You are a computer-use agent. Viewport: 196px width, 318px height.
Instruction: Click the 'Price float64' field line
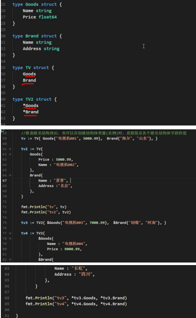tap(40, 17)
